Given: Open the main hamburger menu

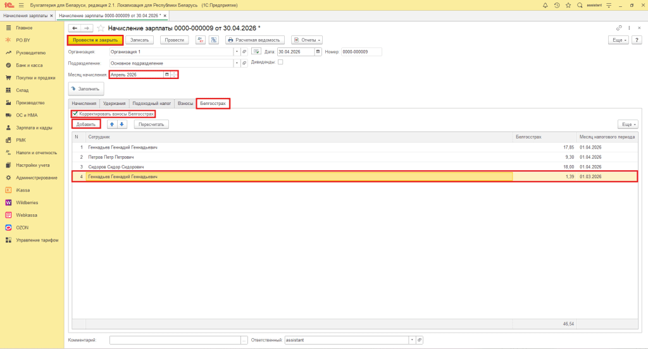Looking at the screenshot, I should coord(22,5).
